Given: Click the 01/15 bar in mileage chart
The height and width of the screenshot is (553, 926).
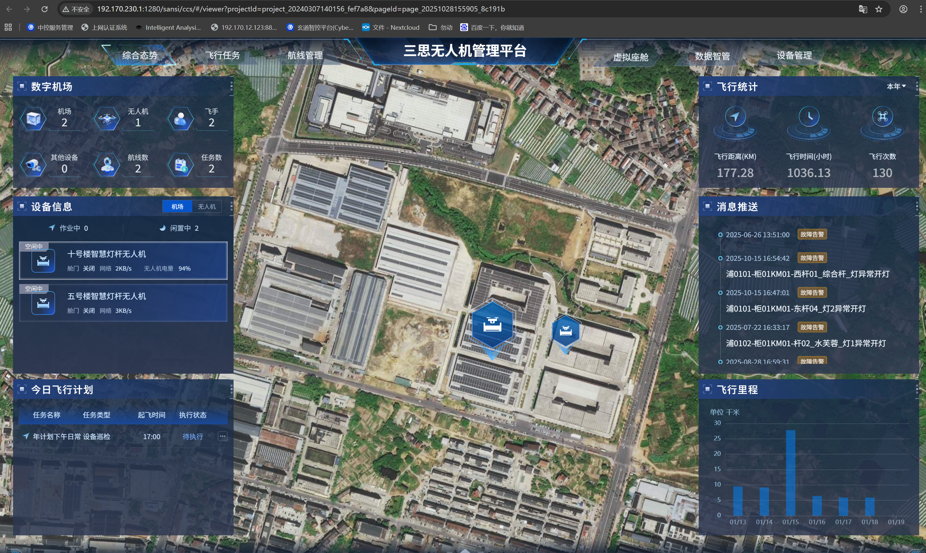Looking at the screenshot, I should point(790,473).
